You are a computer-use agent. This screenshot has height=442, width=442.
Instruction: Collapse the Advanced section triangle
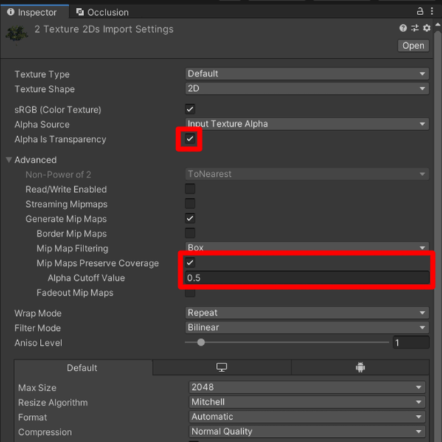coord(9,160)
